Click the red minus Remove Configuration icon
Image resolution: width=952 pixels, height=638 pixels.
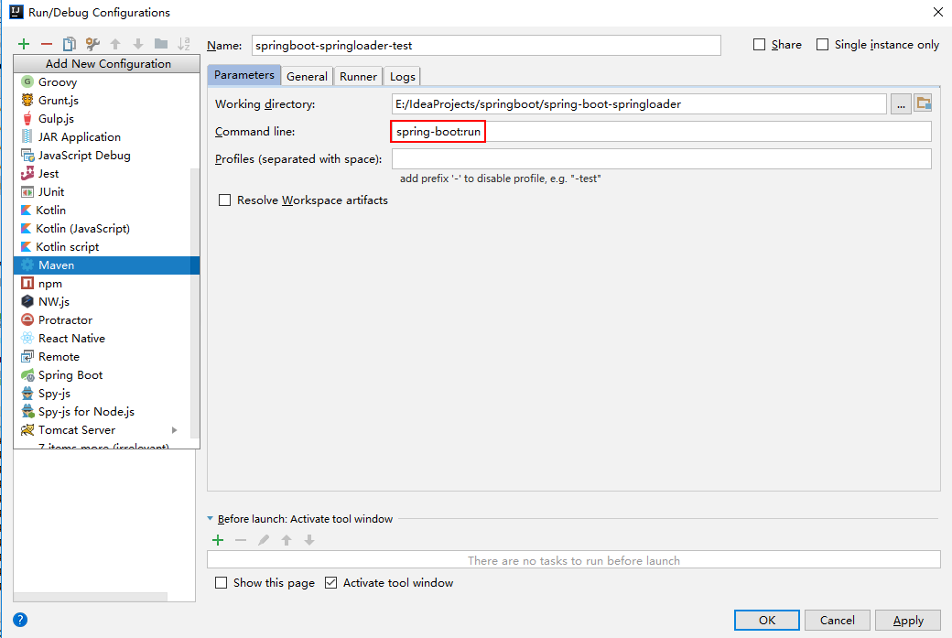pos(47,44)
